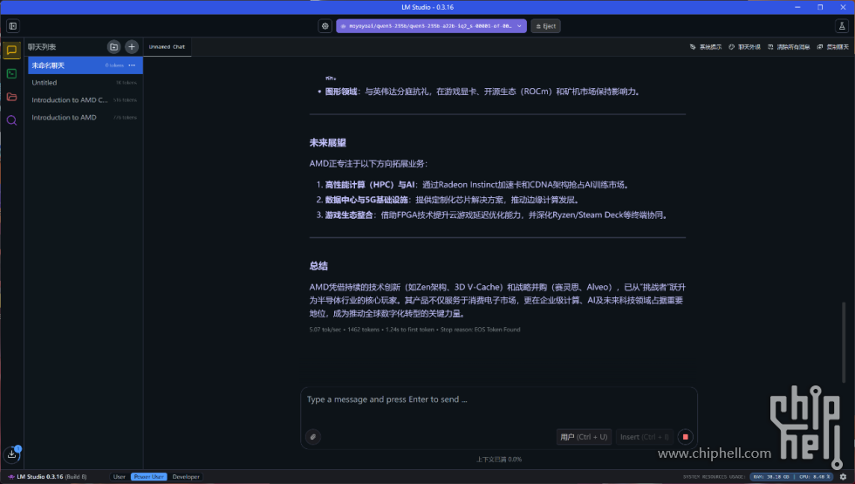
Task: Open the Untitled conversation
Action: coord(85,83)
